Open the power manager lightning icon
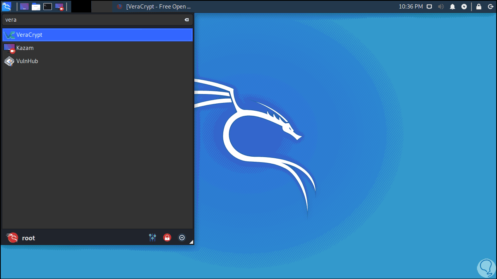The image size is (497, 279). tap(464, 7)
